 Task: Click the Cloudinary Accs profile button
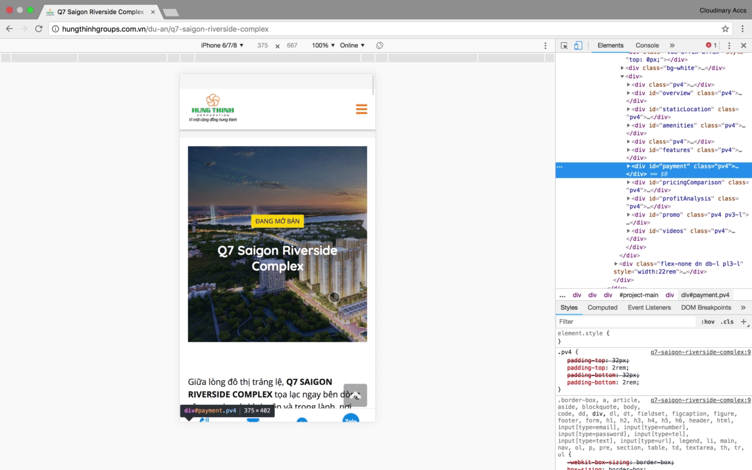click(x=723, y=11)
